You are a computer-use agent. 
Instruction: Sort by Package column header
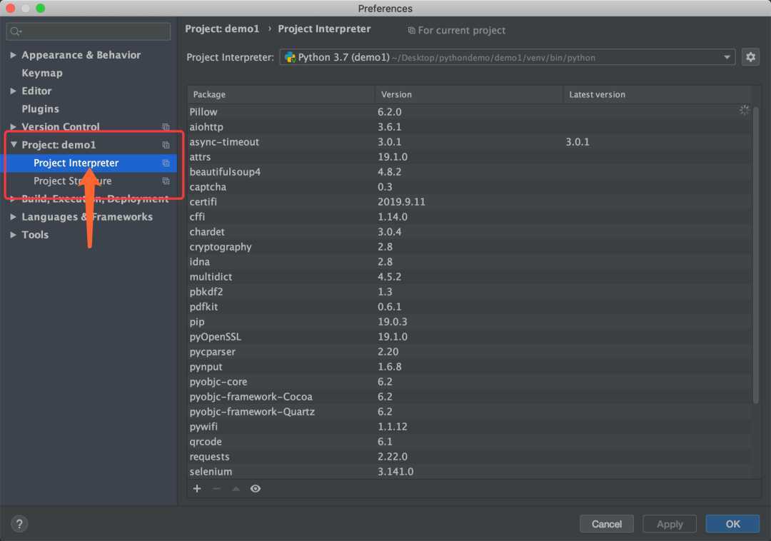281,94
